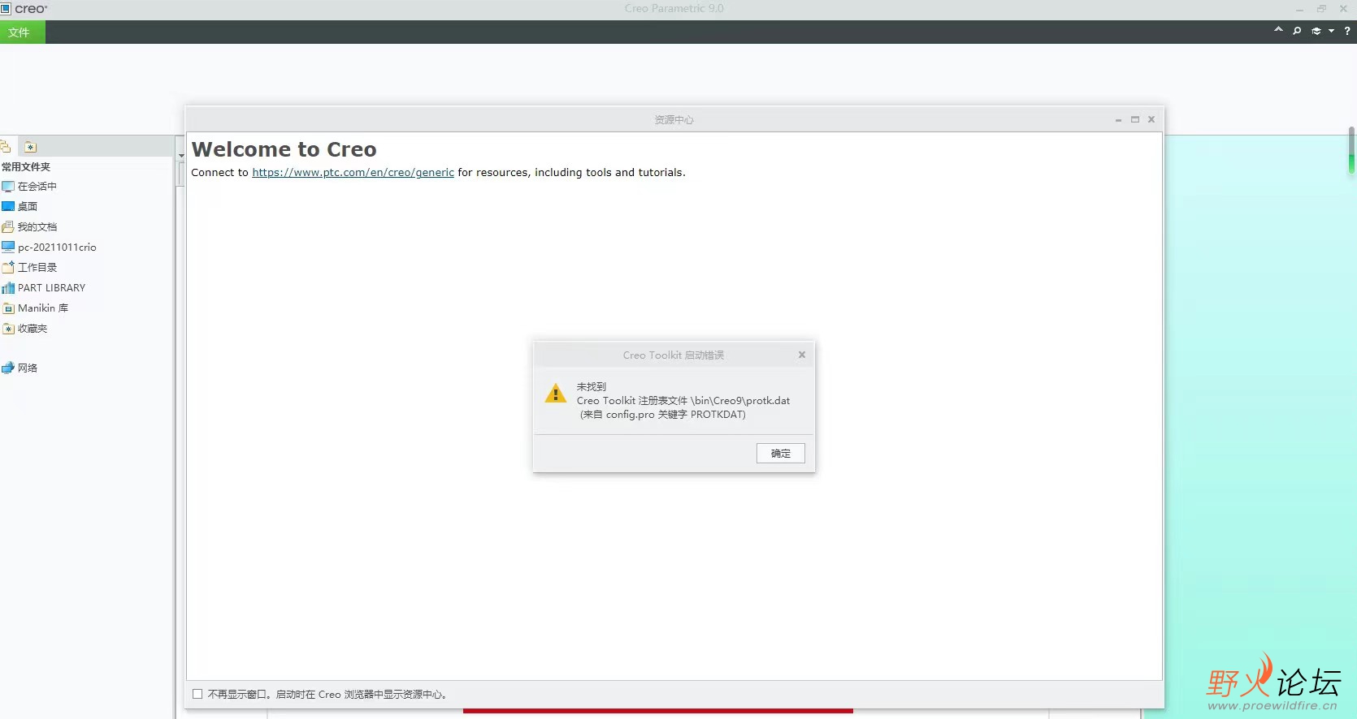This screenshot has height=719, width=1357.
Task: Close the Creo Toolkit 启动错误 dialog
Action: [802, 355]
